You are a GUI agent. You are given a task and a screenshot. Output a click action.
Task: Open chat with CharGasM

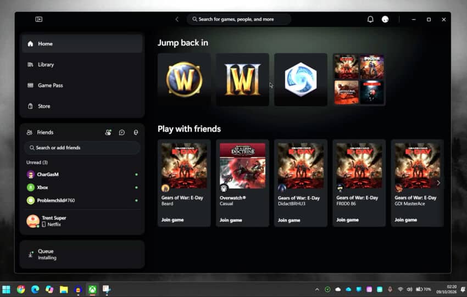(x=82, y=175)
